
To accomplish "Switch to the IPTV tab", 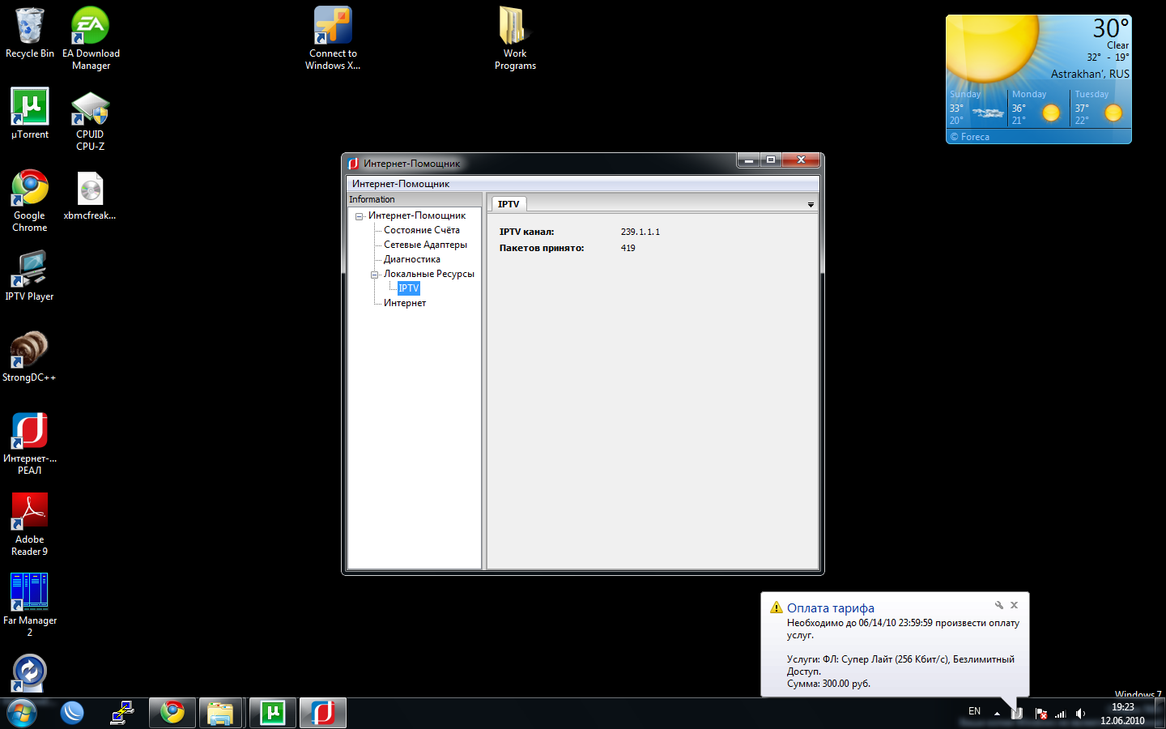I will (x=509, y=204).
